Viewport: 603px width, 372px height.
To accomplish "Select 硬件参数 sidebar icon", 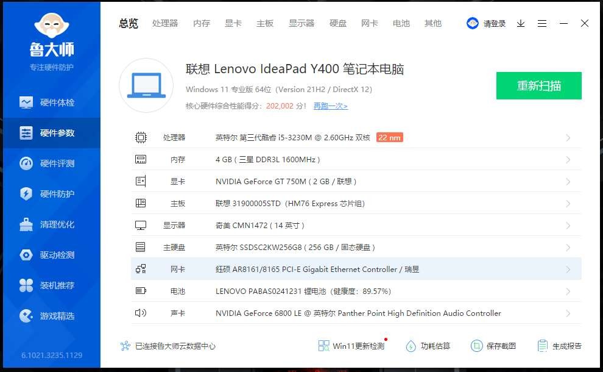I will [26, 133].
